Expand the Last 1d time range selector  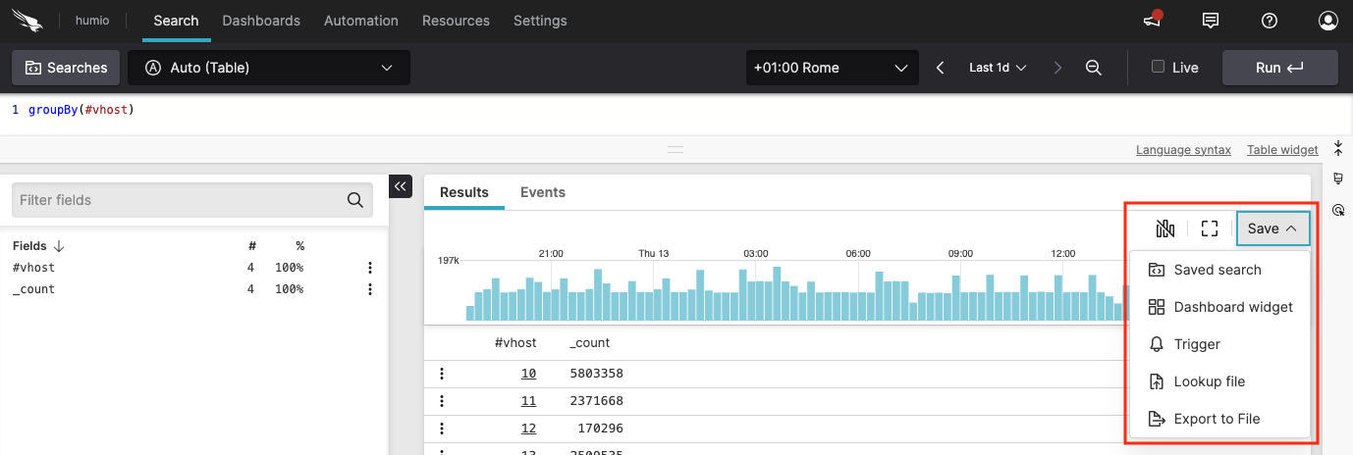[998, 68]
